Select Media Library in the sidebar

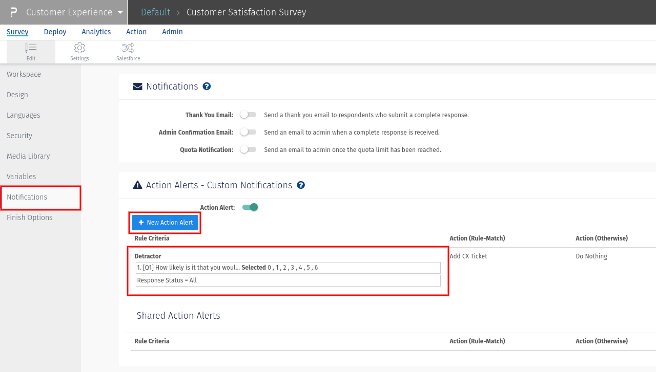click(x=28, y=156)
